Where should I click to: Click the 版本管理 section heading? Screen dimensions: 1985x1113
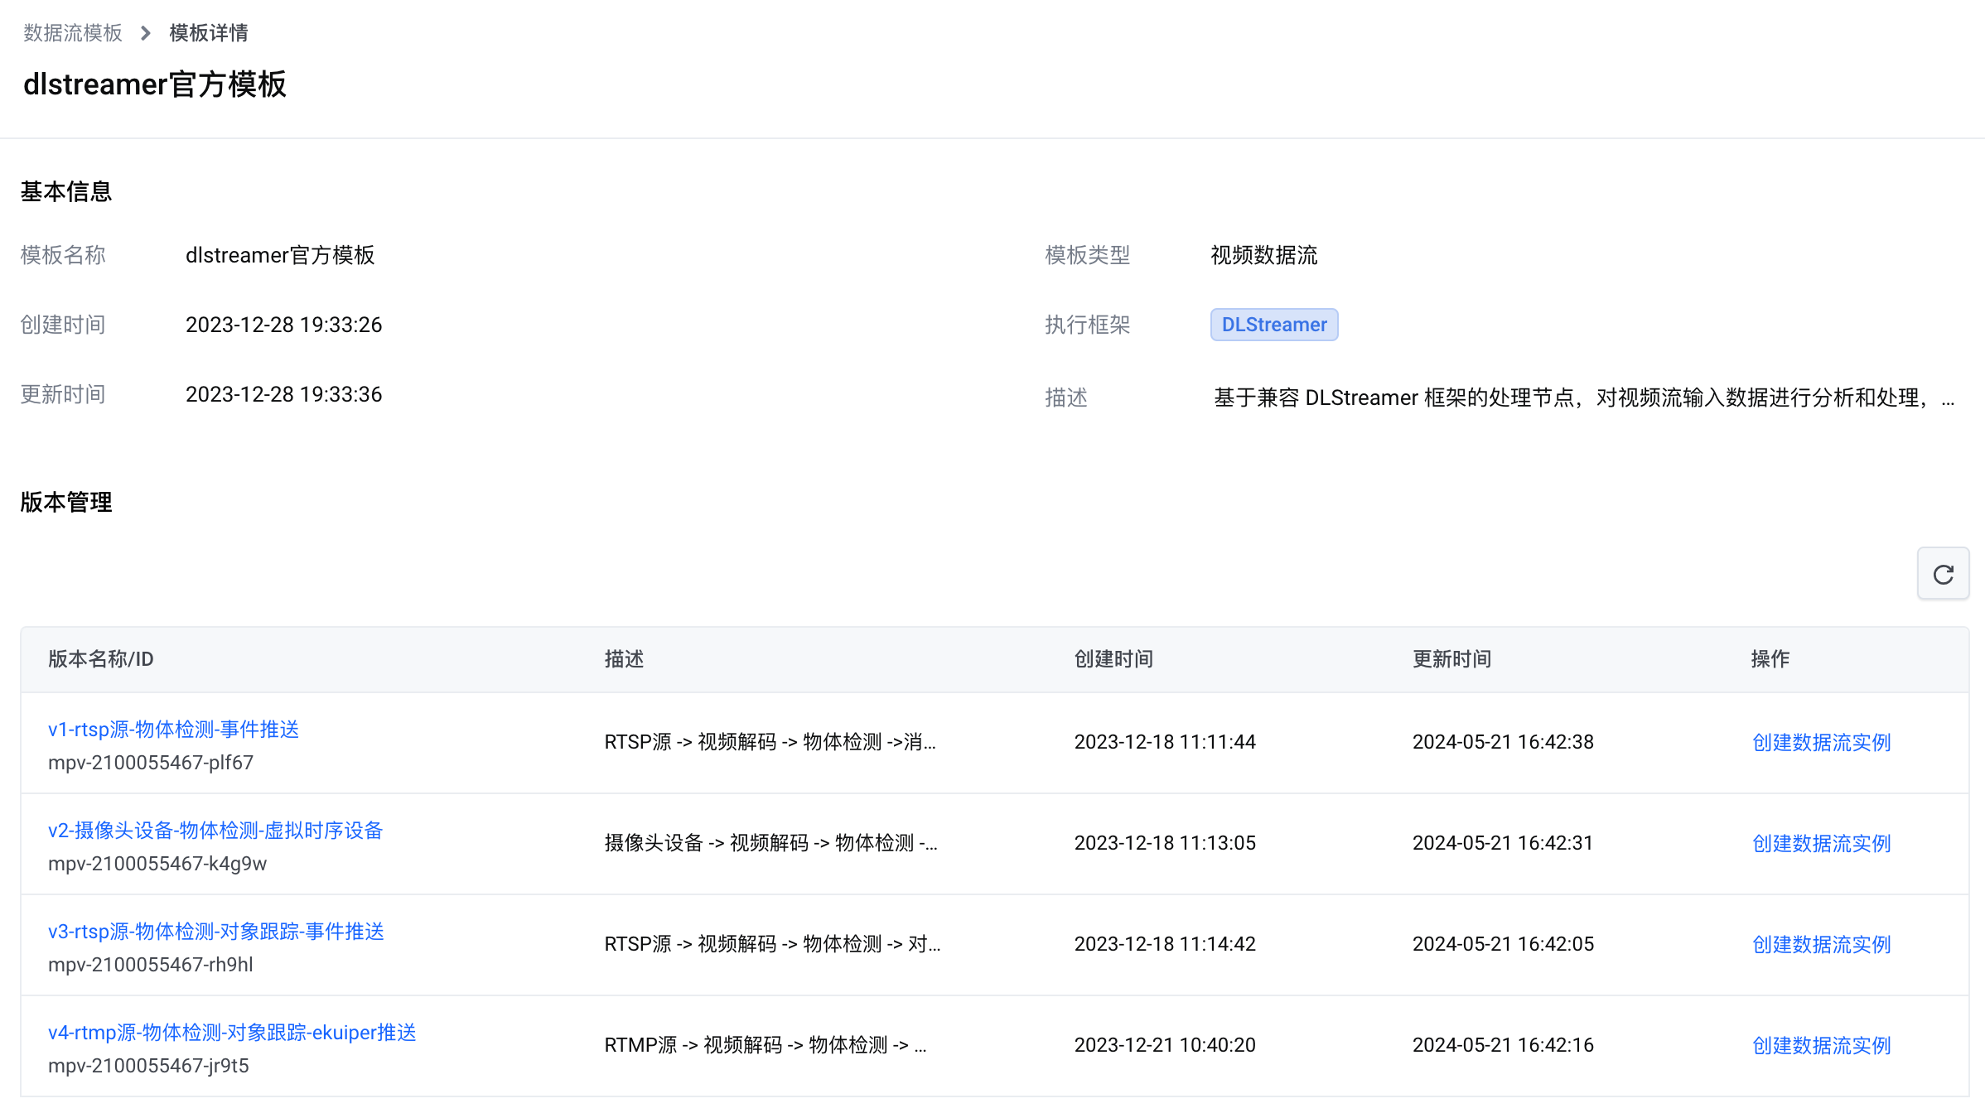66,503
